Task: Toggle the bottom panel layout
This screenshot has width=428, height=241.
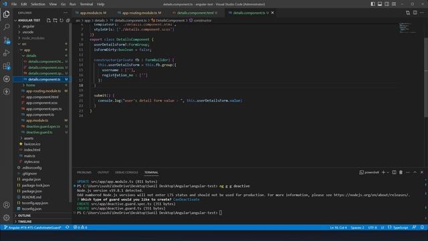Action: pos(380,4)
